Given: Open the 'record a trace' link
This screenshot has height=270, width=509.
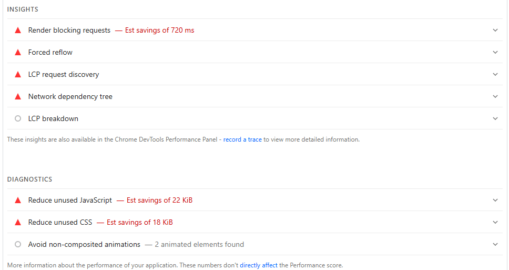Looking at the screenshot, I should [242, 140].
